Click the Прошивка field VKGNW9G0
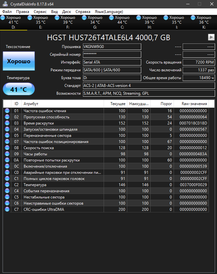Image resolution: width=217 pixels, height=274 pixels. [112, 47]
